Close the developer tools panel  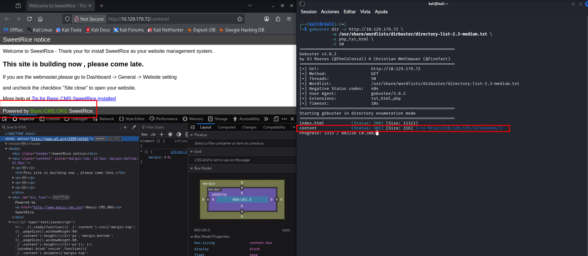point(292,119)
